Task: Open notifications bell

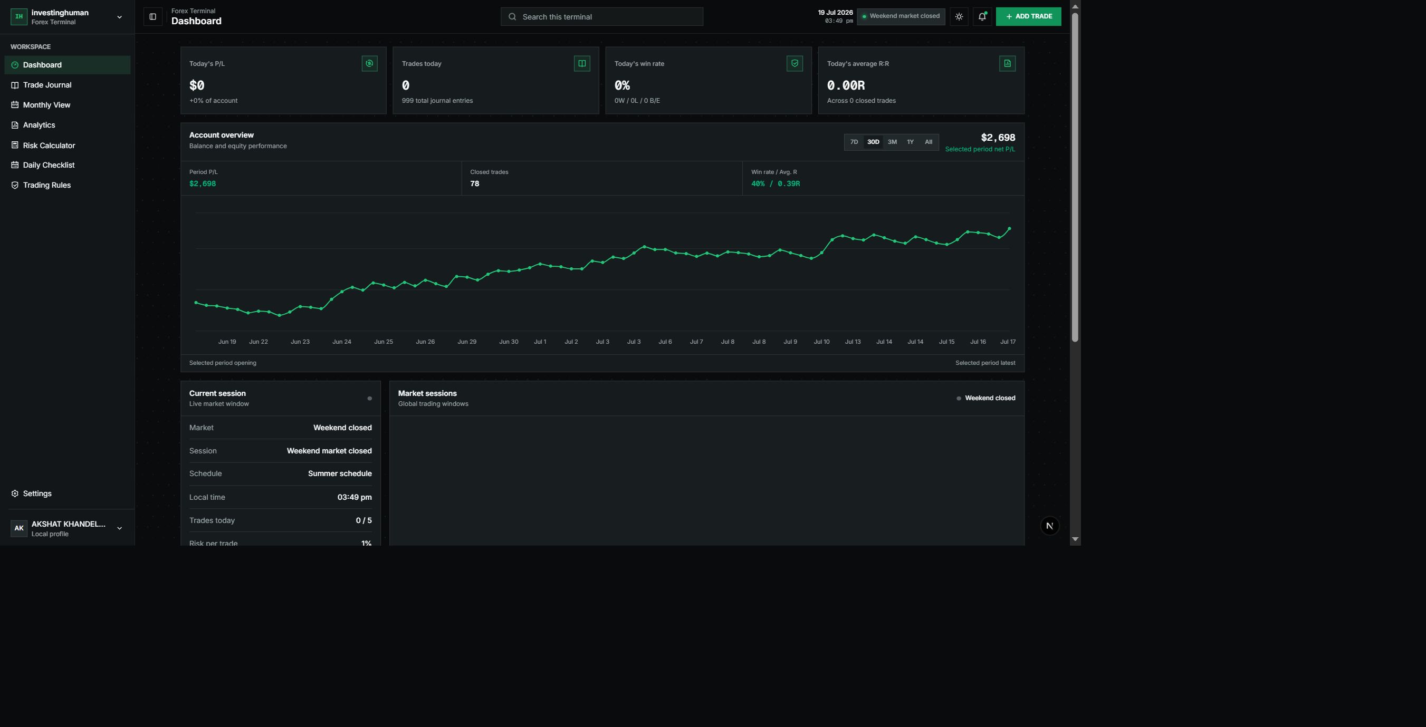Action: tap(982, 16)
